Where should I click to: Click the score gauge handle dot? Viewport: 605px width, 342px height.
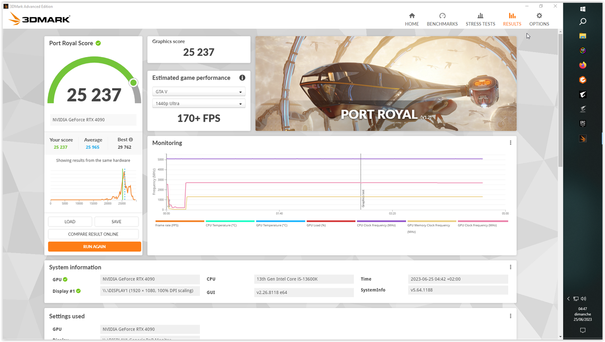133,83
